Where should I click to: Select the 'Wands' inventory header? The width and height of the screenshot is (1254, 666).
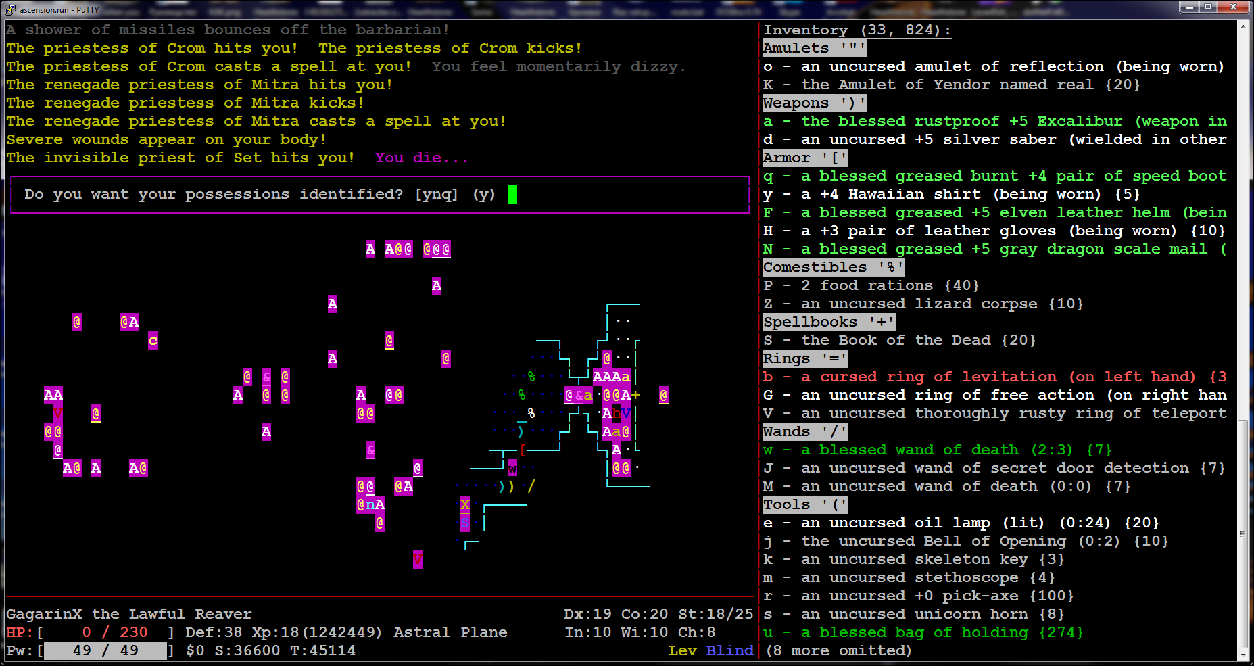(805, 431)
